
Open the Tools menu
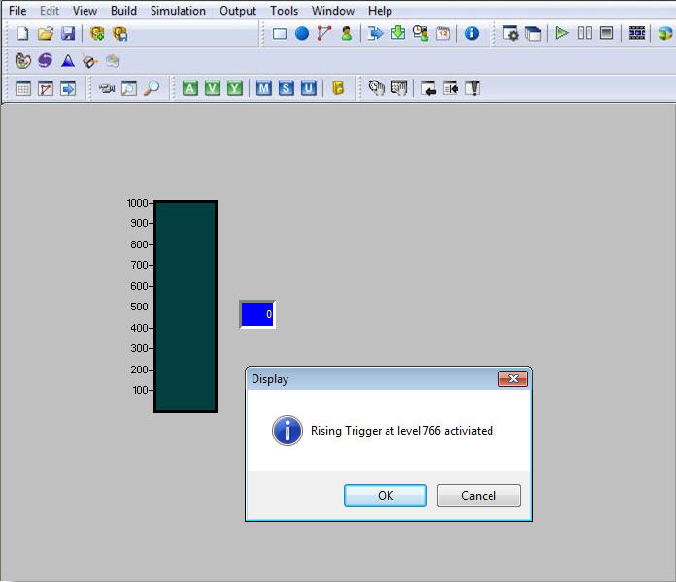(x=285, y=11)
